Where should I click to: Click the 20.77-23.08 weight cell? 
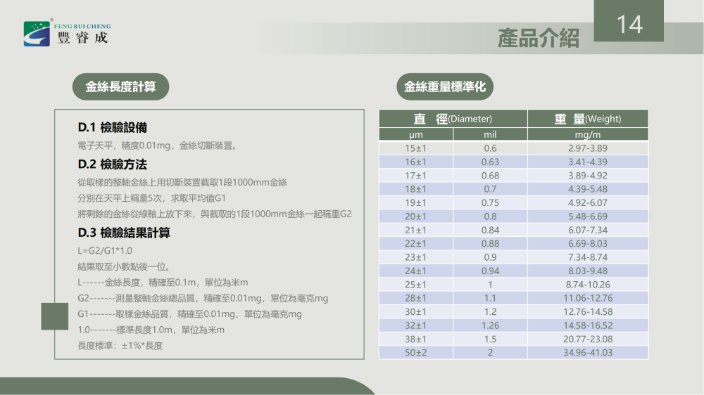coord(588,339)
